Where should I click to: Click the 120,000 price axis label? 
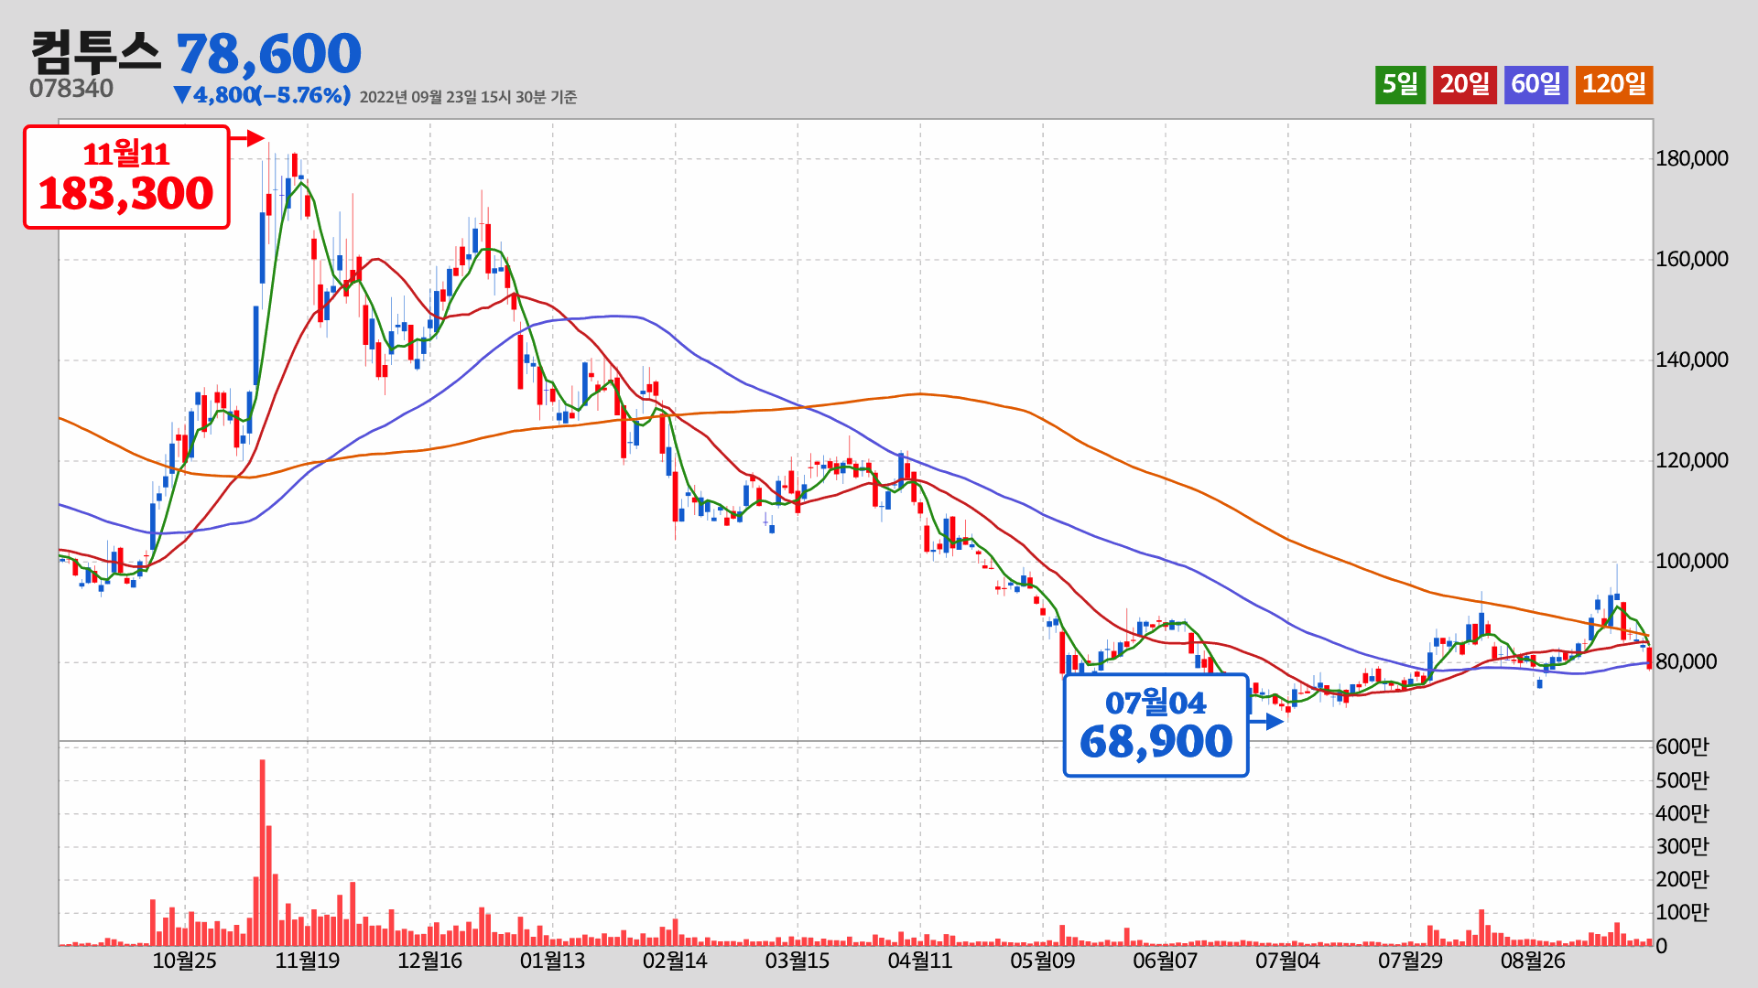(x=1691, y=460)
